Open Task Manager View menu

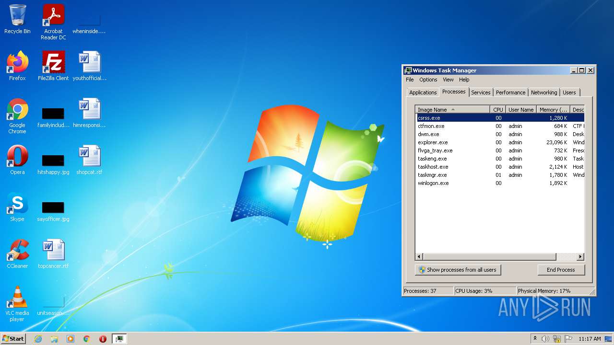(448, 80)
